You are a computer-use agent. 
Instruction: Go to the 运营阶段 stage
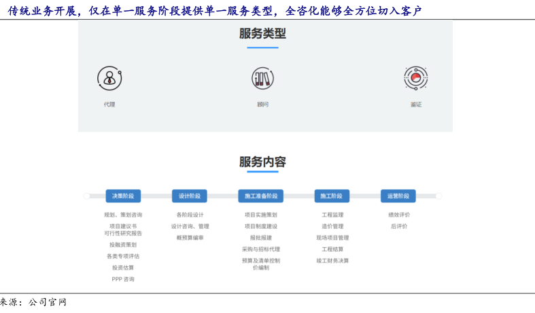click(x=398, y=196)
